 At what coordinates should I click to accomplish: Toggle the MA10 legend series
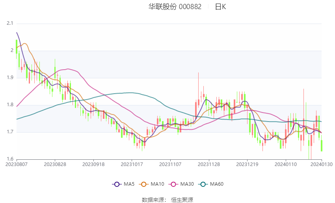[151, 184]
